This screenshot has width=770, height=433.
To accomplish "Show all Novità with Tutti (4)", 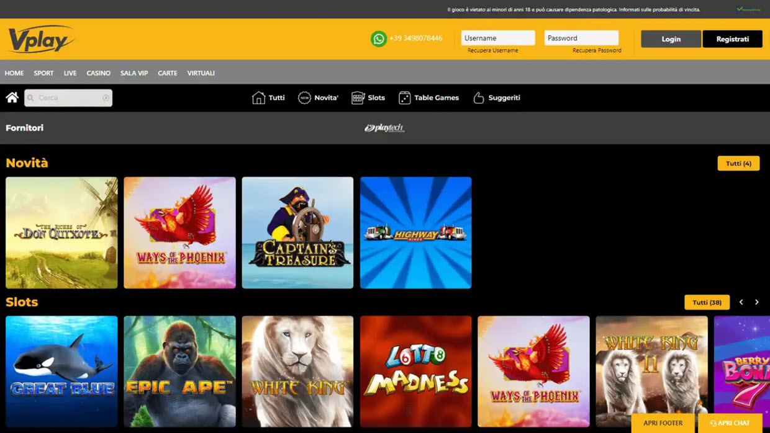I will pyautogui.click(x=738, y=163).
